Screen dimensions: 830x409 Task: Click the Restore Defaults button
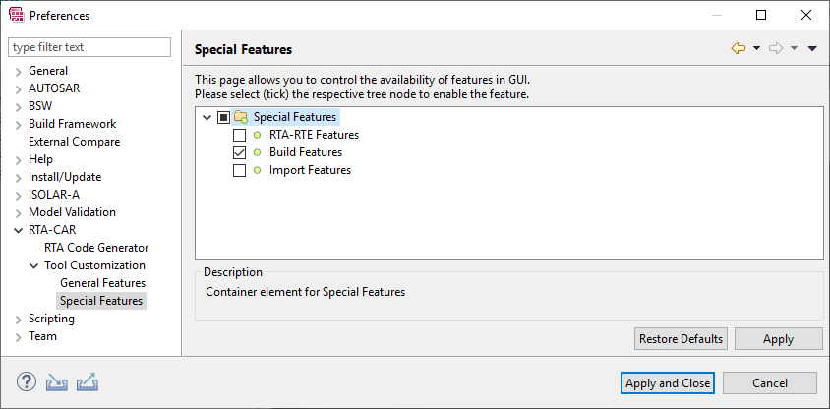[681, 338]
